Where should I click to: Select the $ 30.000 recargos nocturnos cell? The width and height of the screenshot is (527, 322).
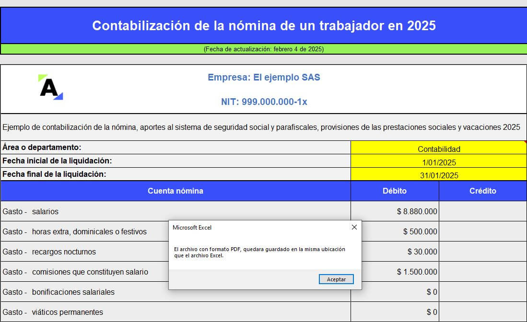tap(395, 252)
